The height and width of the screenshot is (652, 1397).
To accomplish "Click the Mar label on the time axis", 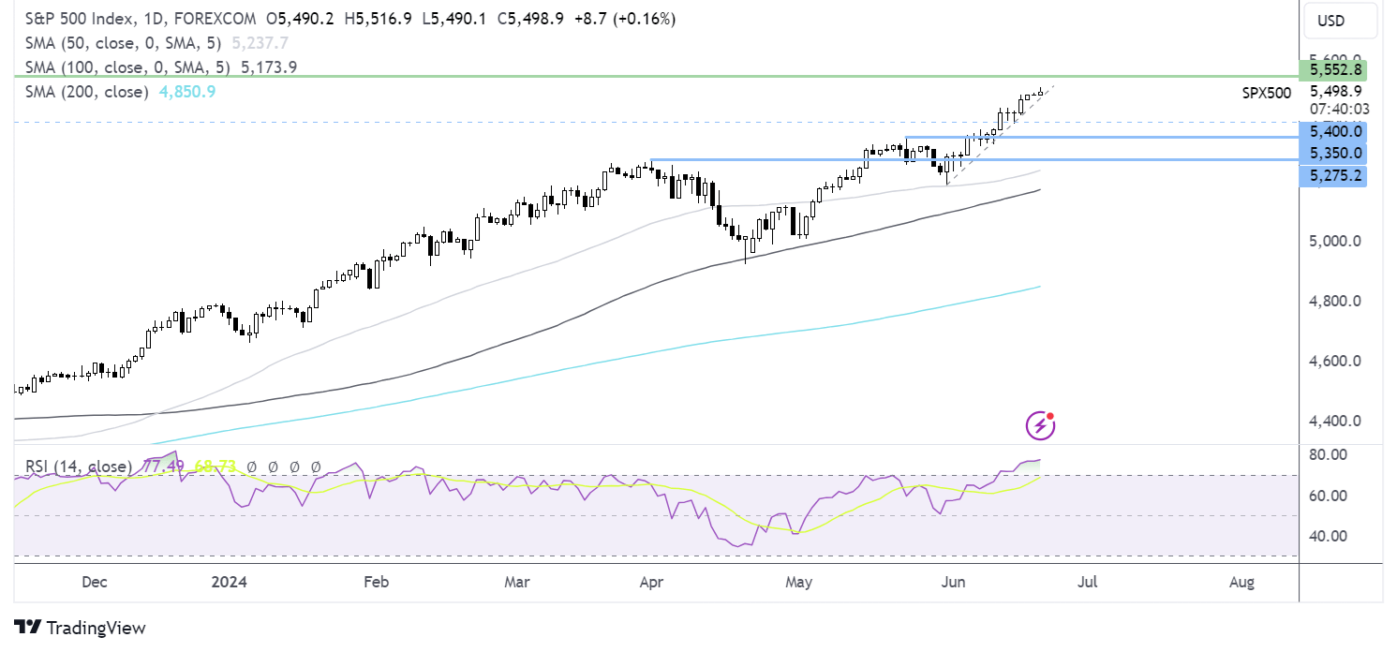I will pos(517,583).
